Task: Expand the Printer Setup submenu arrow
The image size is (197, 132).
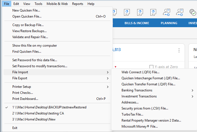Action: click(x=108, y=87)
